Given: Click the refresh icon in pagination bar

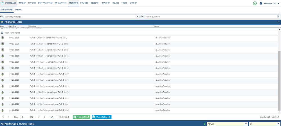Looking at the screenshot, I should (51, 117).
